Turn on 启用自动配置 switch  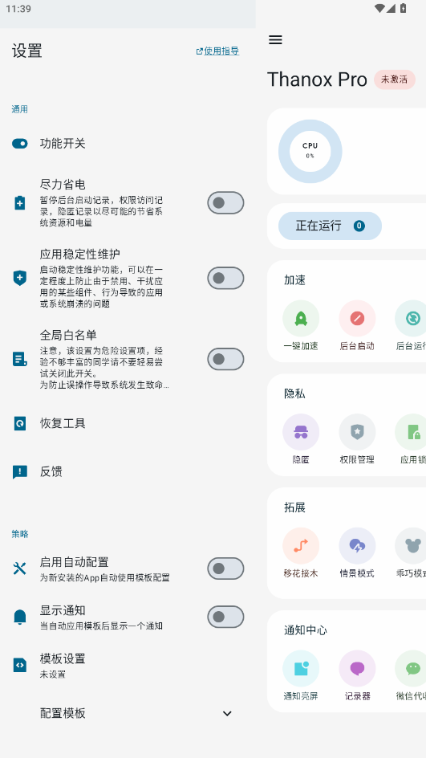coord(225,568)
